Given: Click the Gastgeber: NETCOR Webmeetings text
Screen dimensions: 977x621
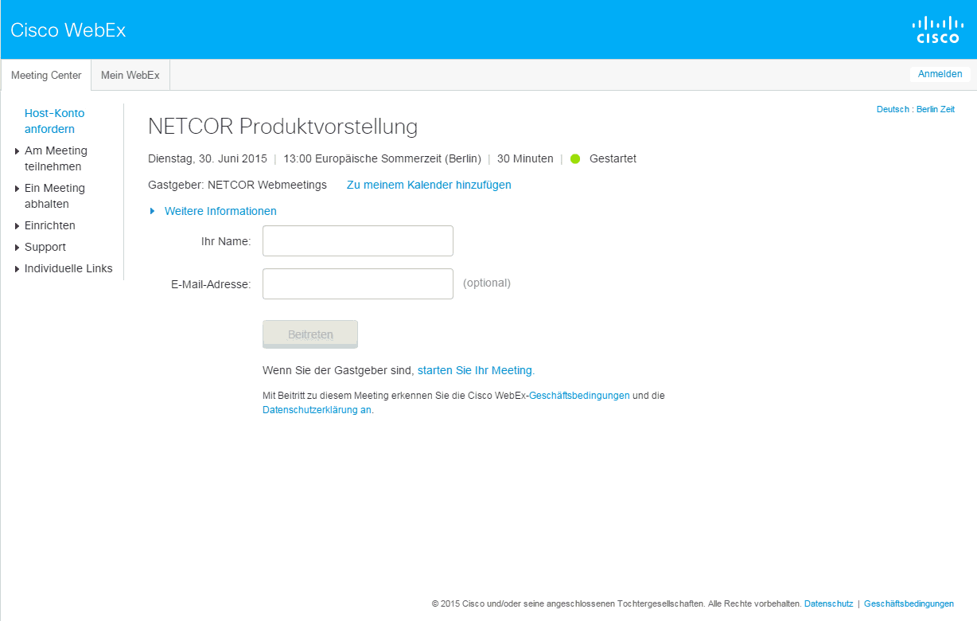Looking at the screenshot, I should [237, 185].
